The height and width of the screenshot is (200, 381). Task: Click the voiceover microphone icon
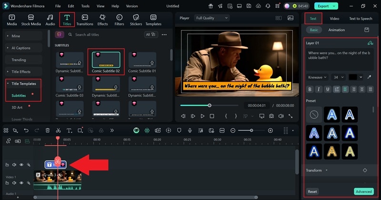coord(190,130)
